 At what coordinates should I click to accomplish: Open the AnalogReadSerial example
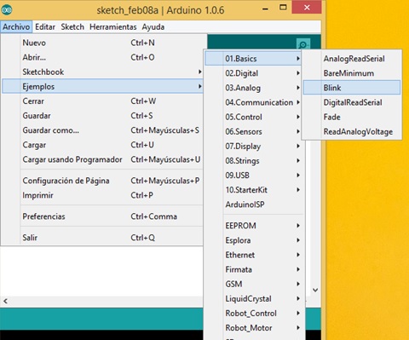352,59
